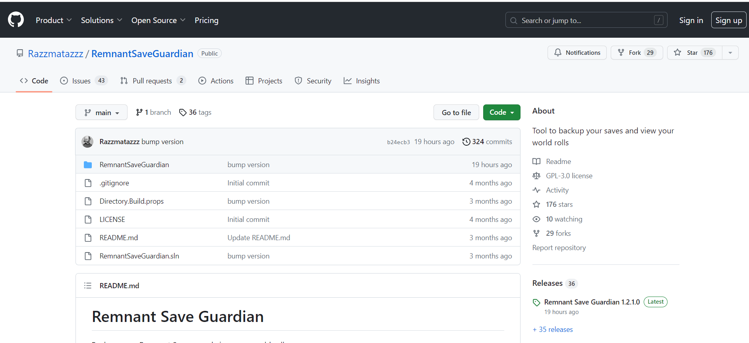The width and height of the screenshot is (749, 343).
Task: Open Directory.Build.props file
Action: tap(132, 201)
